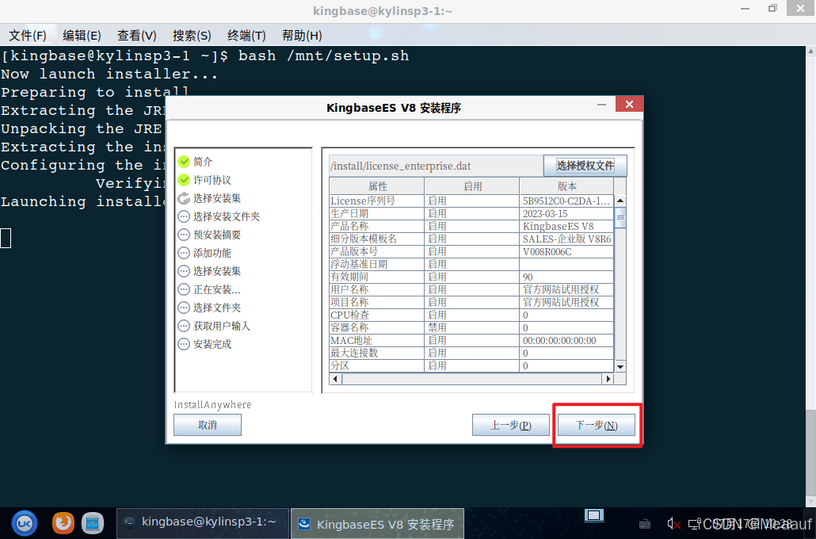Screen dimensions: 816x539
Task: Open the 搜索(S) menu in the terminal
Action: click(192, 36)
